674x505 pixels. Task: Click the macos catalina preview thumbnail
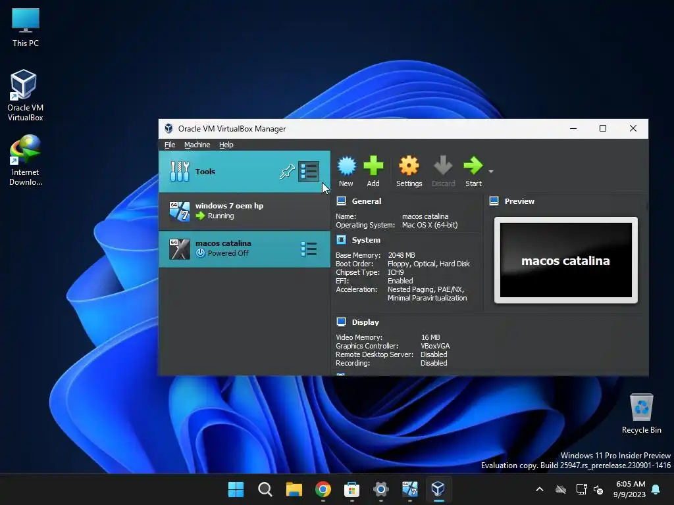pyautogui.click(x=565, y=260)
